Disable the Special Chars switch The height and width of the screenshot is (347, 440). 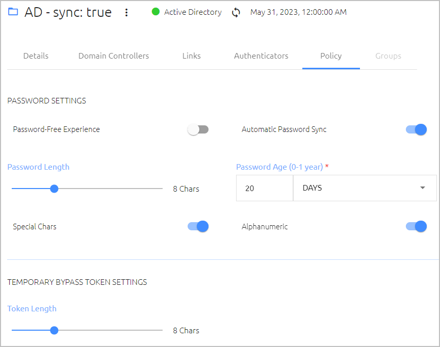[198, 226]
